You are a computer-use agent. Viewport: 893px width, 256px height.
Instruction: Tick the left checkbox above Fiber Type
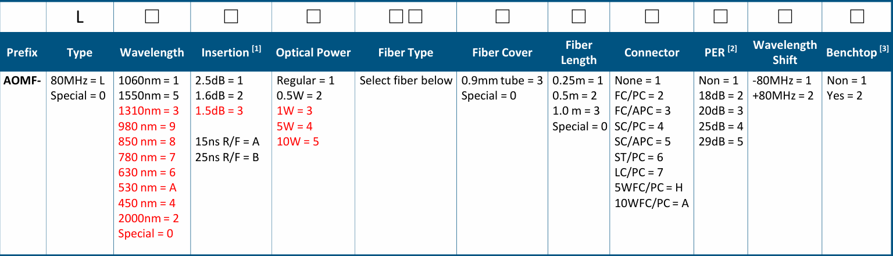396,17
